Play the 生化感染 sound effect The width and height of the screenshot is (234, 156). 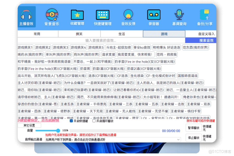(137, 76)
